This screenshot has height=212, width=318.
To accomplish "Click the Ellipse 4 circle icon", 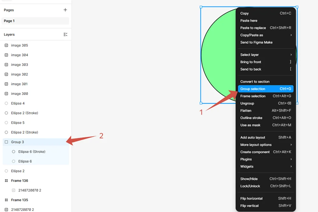I will pos(6,103).
